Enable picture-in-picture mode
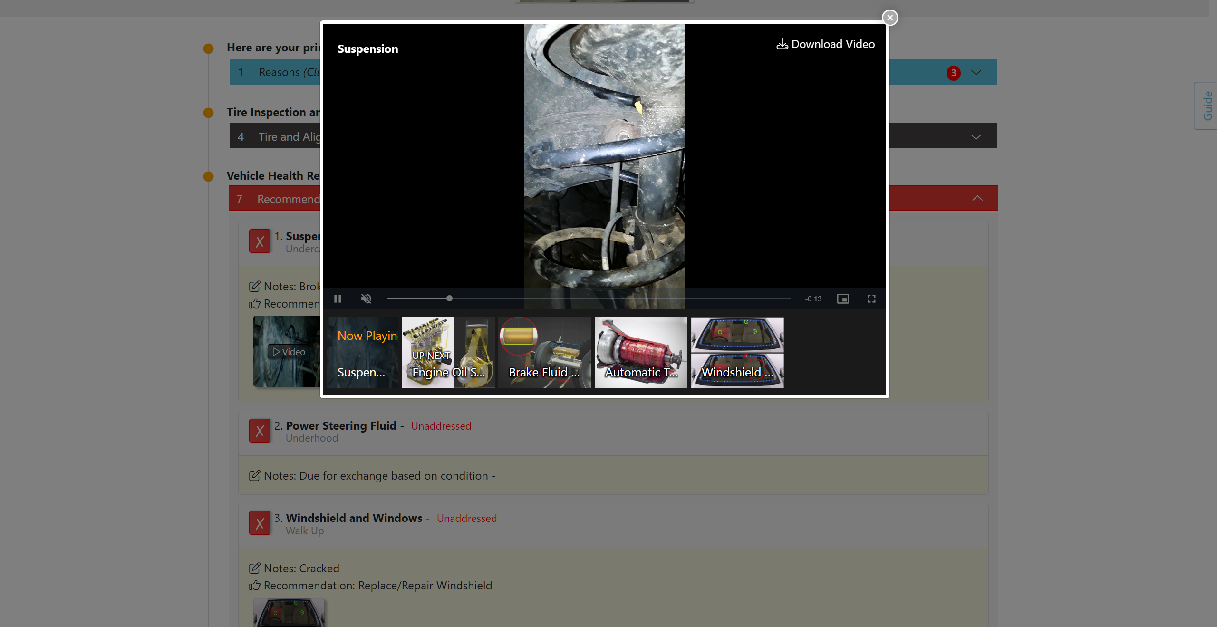This screenshot has width=1217, height=627. point(843,299)
